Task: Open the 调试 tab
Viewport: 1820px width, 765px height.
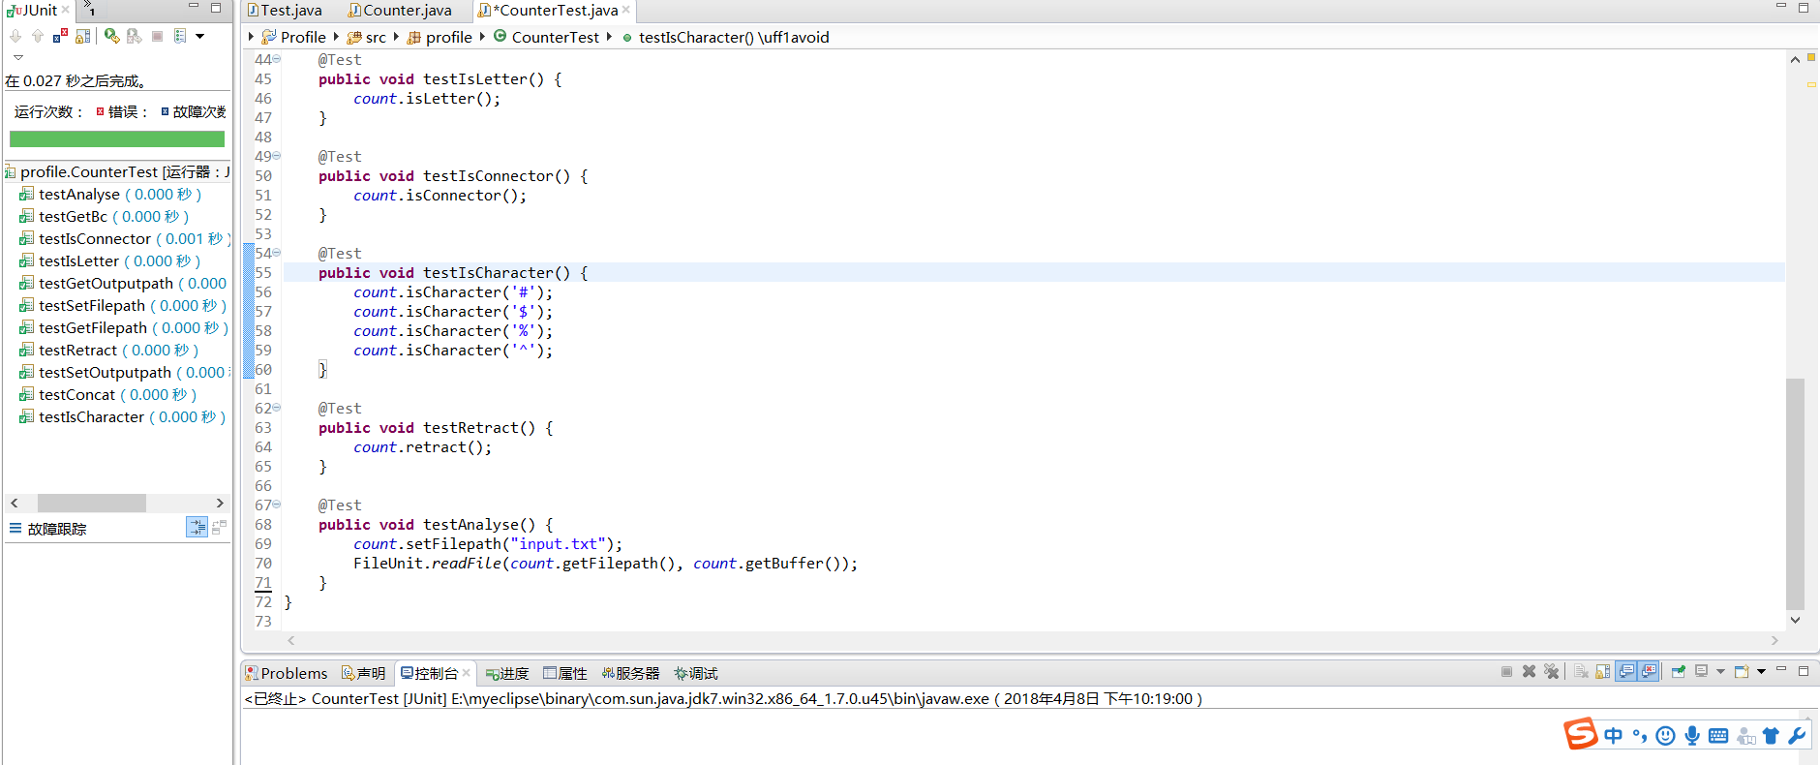Action: coord(696,673)
